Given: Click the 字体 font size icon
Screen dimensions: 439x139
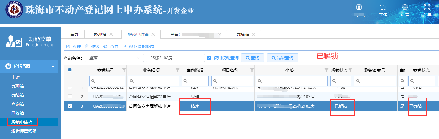Looking at the screenshot, I should (x=383, y=7).
